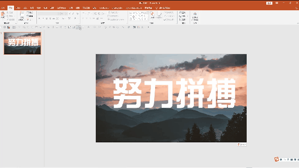Clear all text formatting
The image size is (299, 168).
78,14
